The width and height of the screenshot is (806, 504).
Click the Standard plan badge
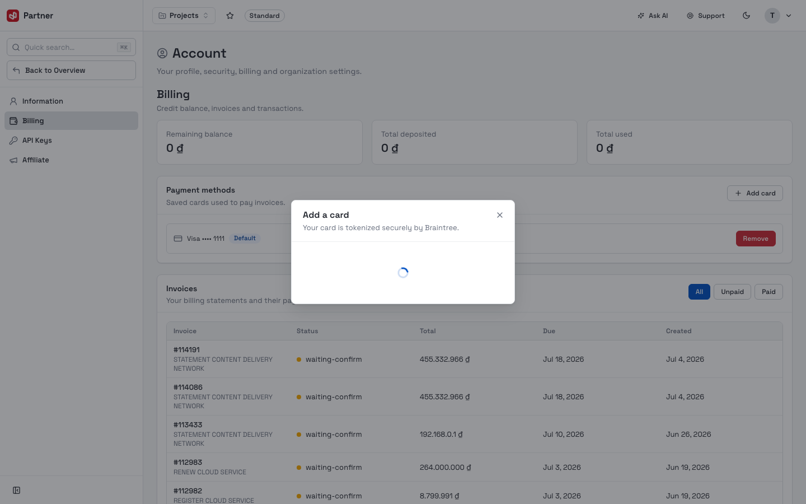[264, 16]
